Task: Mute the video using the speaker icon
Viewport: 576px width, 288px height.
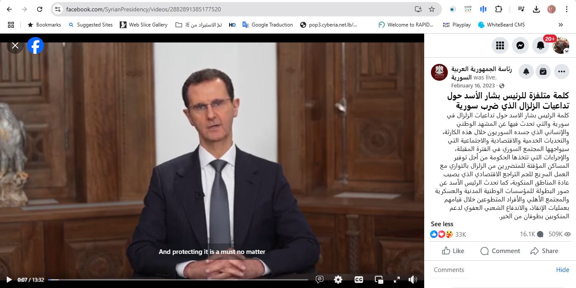Action: pyautogui.click(x=413, y=280)
